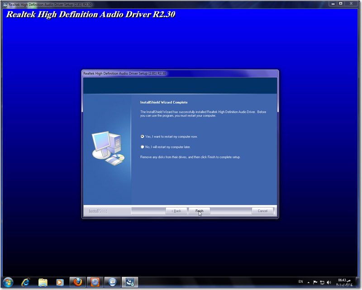Switch to the camera capture app on taskbar
This screenshot has height=290, width=362.
(112, 282)
